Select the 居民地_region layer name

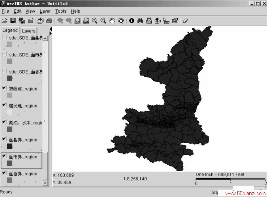coord(23,106)
